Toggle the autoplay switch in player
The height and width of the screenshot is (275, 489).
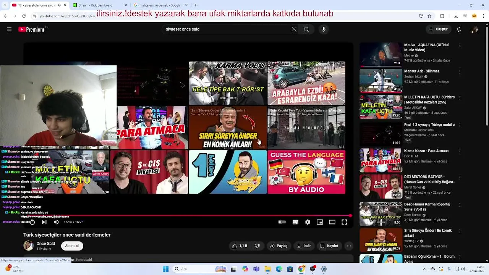(282, 222)
